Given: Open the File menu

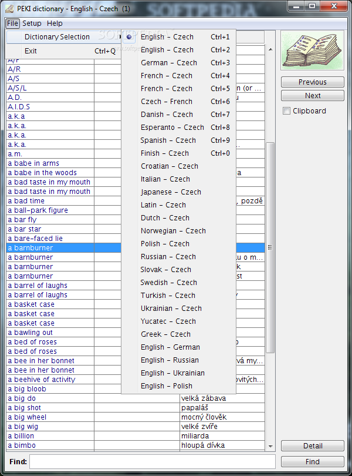Looking at the screenshot, I should pos(12,24).
